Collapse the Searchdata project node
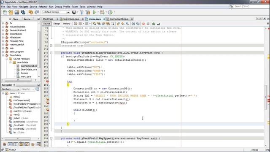This screenshot has width=270, height=152. point(3,55)
